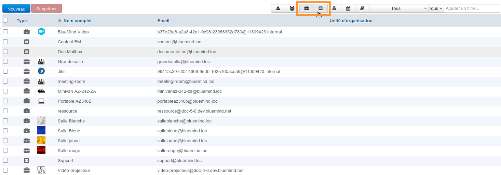Viewport: 501px width, 175px height.
Task: Open the narrow 'Tous' dropdown beside filter field
Action: [436, 8]
